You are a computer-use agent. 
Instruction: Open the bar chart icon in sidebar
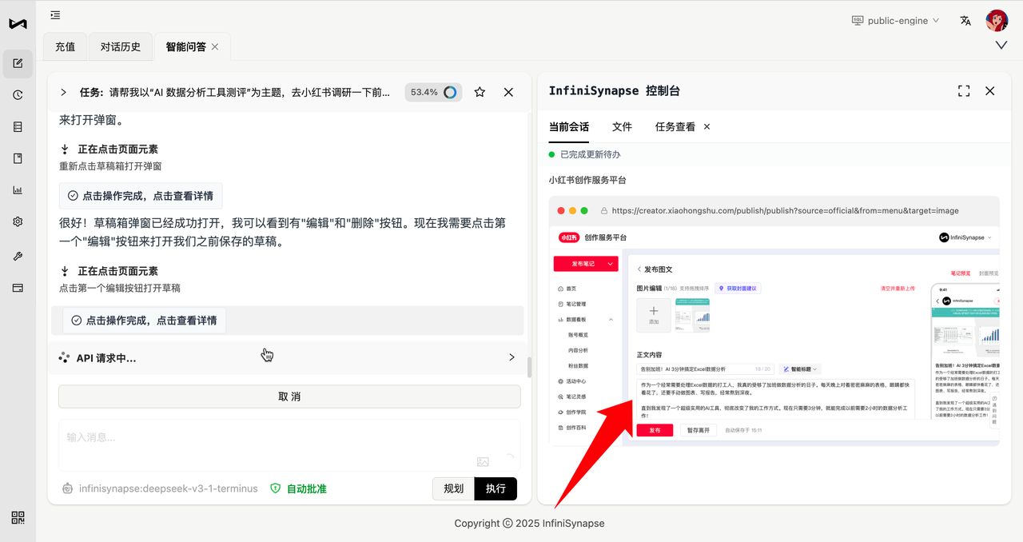(x=18, y=190)
